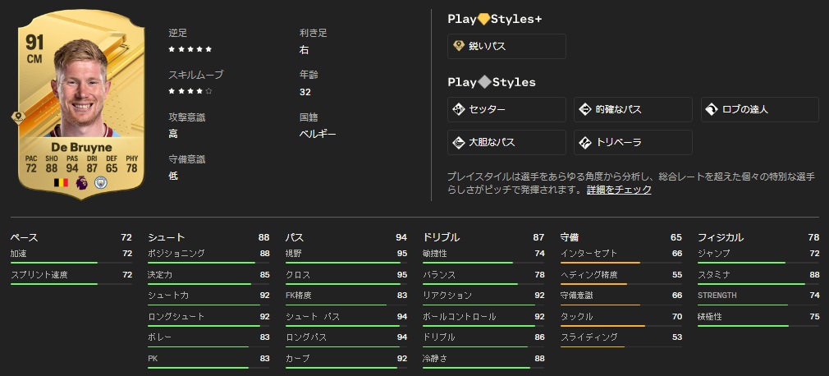Click the 視野 stat bar
Image resolution: width=829 pixels, height=376 pixels.
click(346, 263)
